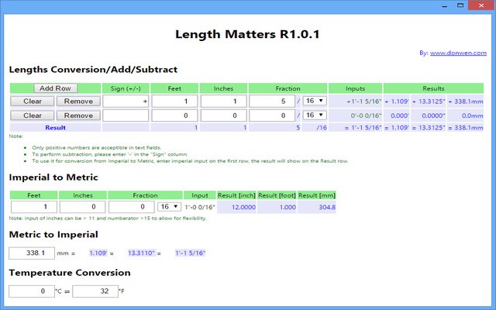Open second row fraction denominator dropdown
Image resolution: width=496 pixels, height=310 pixels.
click(315, 115)
